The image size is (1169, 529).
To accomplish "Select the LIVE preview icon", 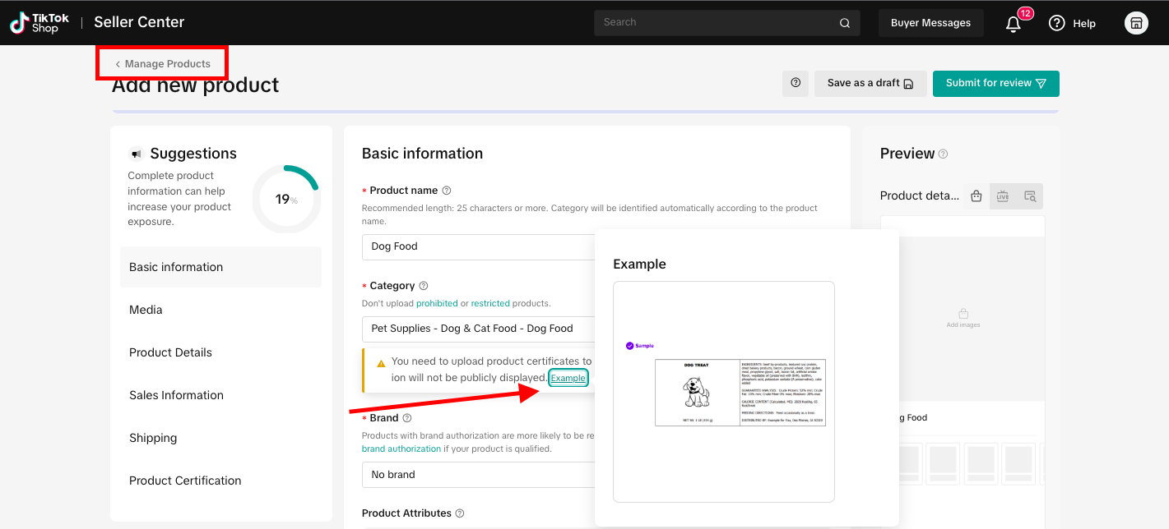I will (1003, 196).
